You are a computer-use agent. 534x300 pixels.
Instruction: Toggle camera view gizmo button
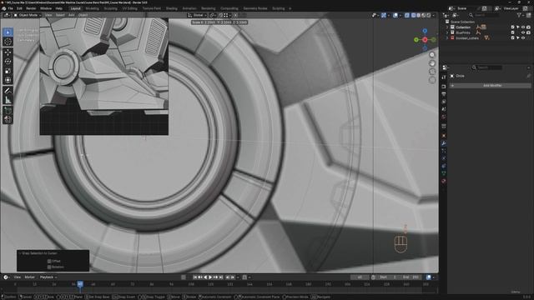coord(432,72)
